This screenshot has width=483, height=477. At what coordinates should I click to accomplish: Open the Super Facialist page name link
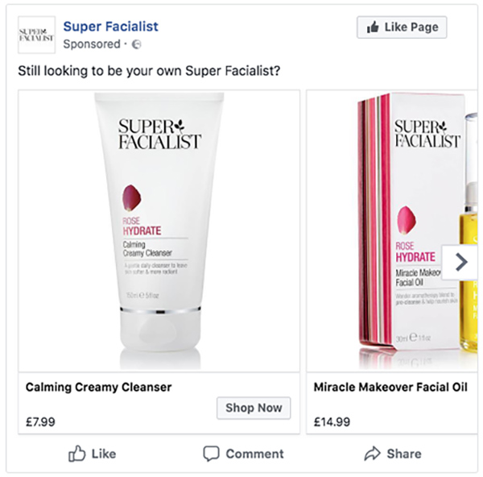tap(110, 27)
